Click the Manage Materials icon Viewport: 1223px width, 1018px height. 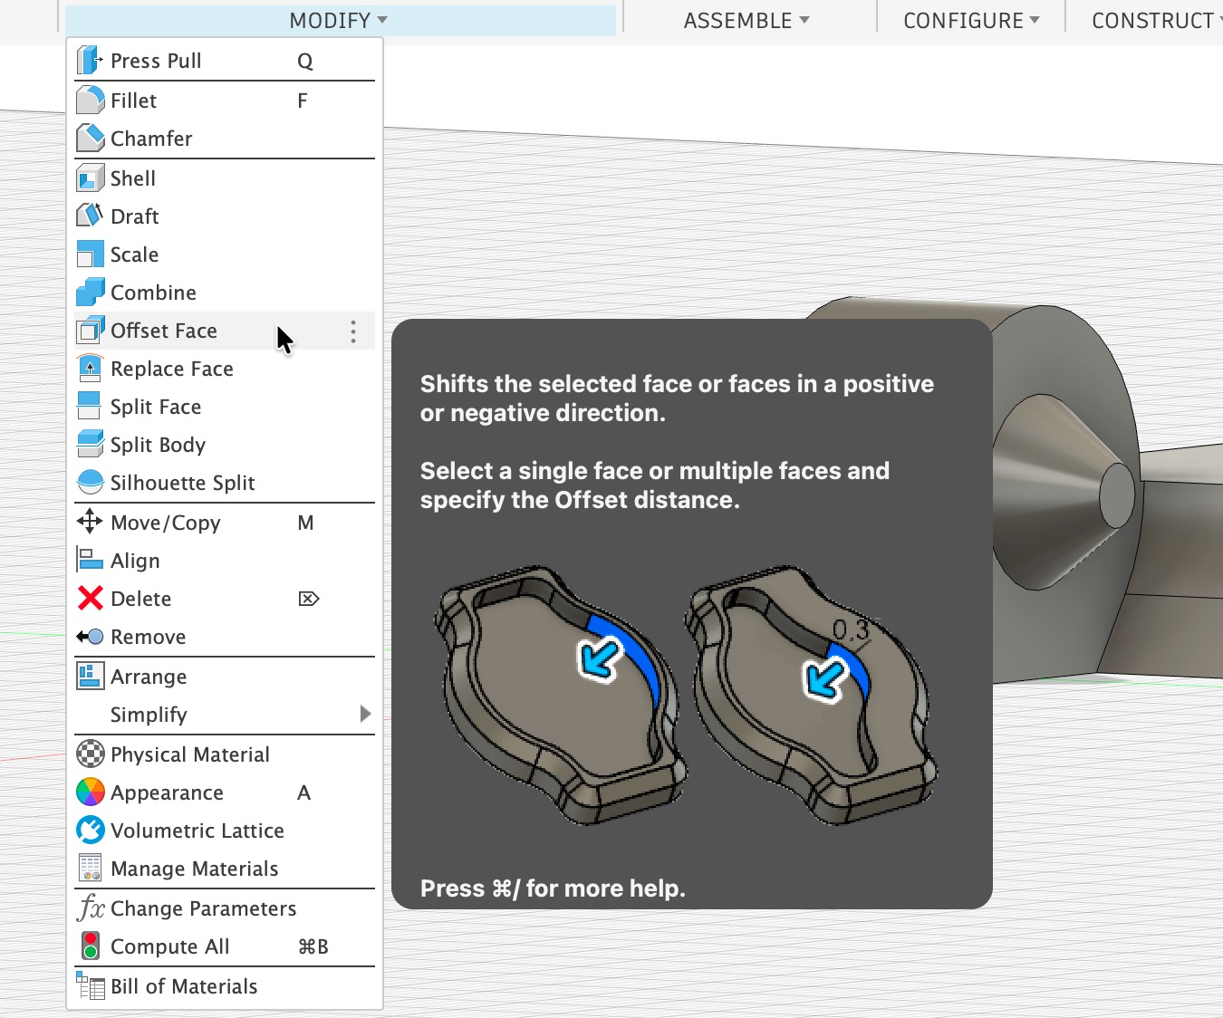[90, 869]
